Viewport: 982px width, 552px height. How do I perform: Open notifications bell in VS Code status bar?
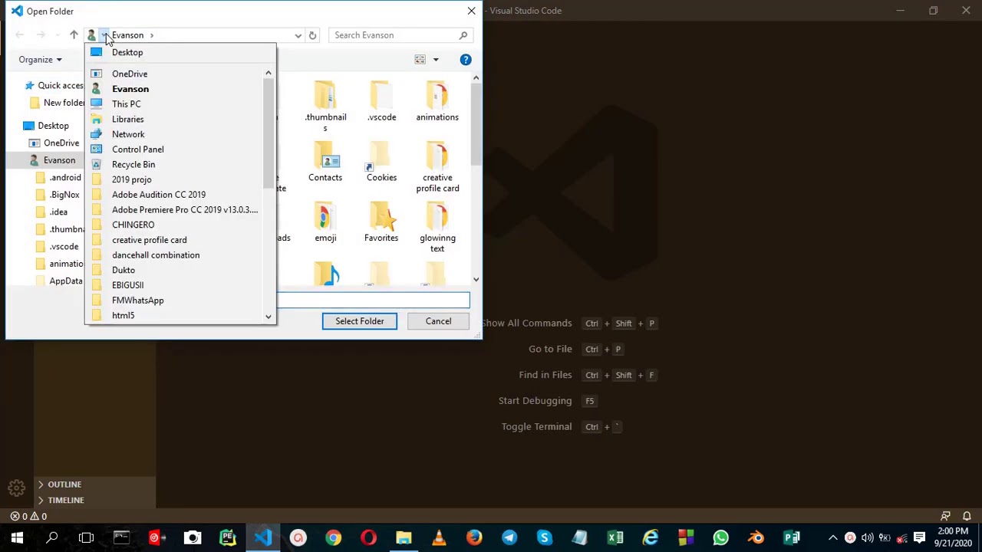click(x=967, y=517)
